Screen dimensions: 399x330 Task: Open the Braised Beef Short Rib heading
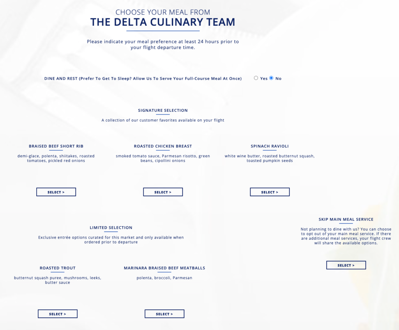pos(56,146)
